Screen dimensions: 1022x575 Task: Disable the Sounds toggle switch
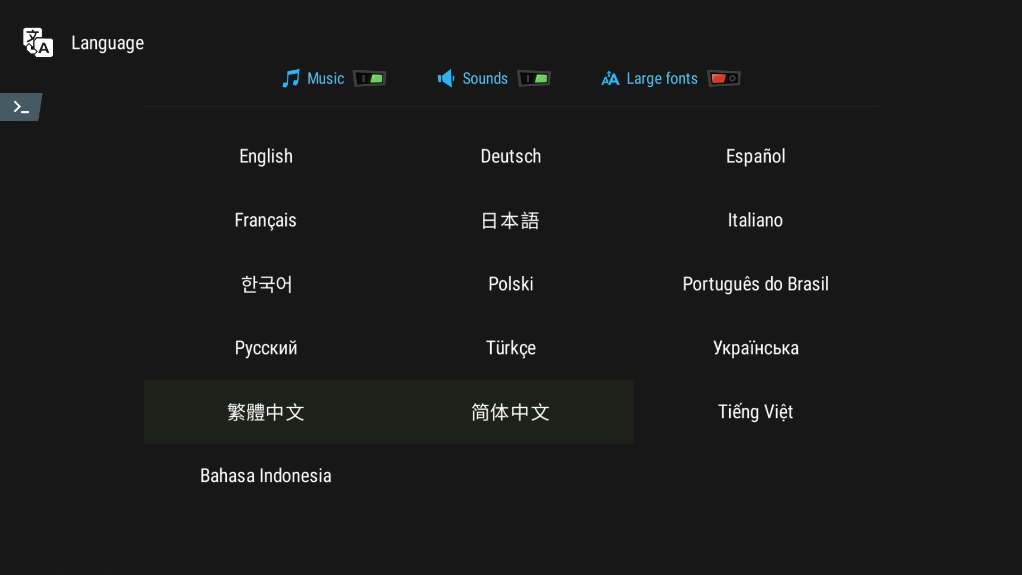pos(534,79)
